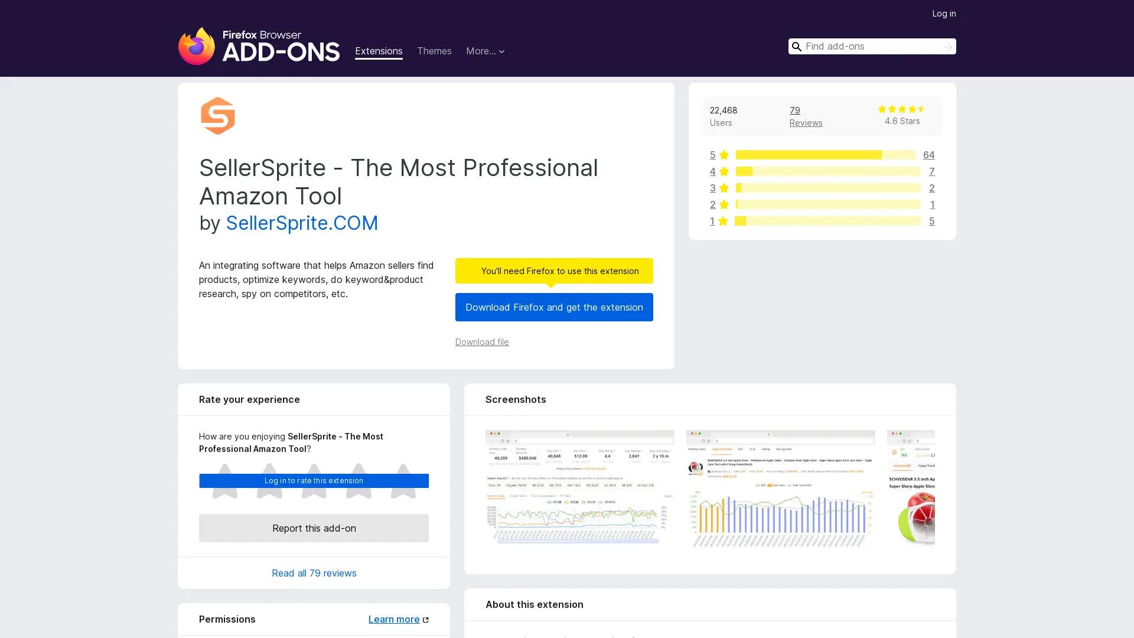Screen dimensions: 1134x638
Task: Open Learn more external link icon
Action: tap(425, 619)
